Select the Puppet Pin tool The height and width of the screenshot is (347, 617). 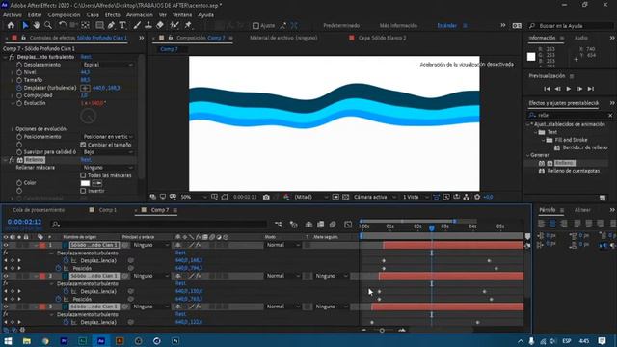click(x=188, y=26)
